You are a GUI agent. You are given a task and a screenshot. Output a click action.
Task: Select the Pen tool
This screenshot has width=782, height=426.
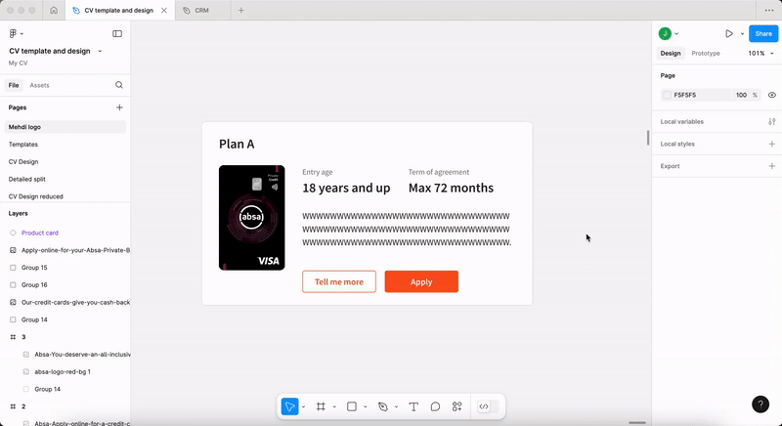(382, 406)
